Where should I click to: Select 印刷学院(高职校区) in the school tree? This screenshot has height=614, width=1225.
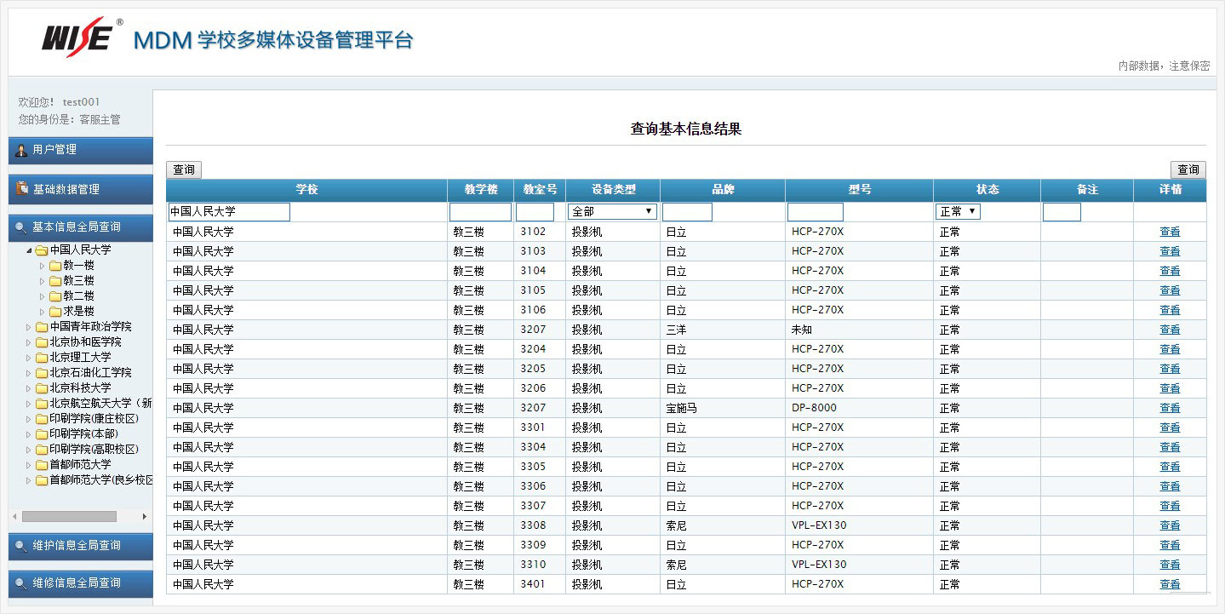coord(94,450)
